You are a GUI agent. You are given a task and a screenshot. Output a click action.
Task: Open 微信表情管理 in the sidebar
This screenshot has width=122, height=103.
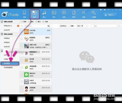click(x=8, y=68)
